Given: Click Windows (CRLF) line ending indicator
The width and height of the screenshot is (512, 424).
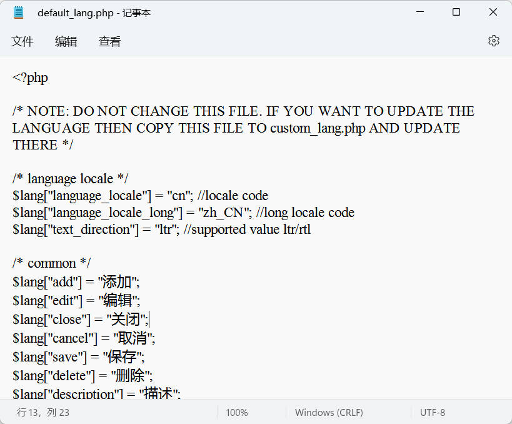Looking at the screenshot, I should pyautogui.click(x=329, y=413).
